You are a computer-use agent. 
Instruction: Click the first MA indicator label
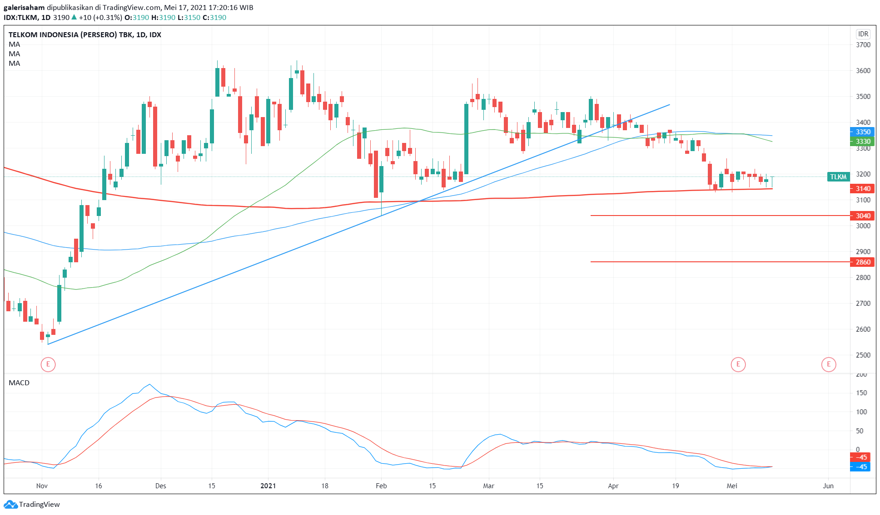tap(15, 44)
